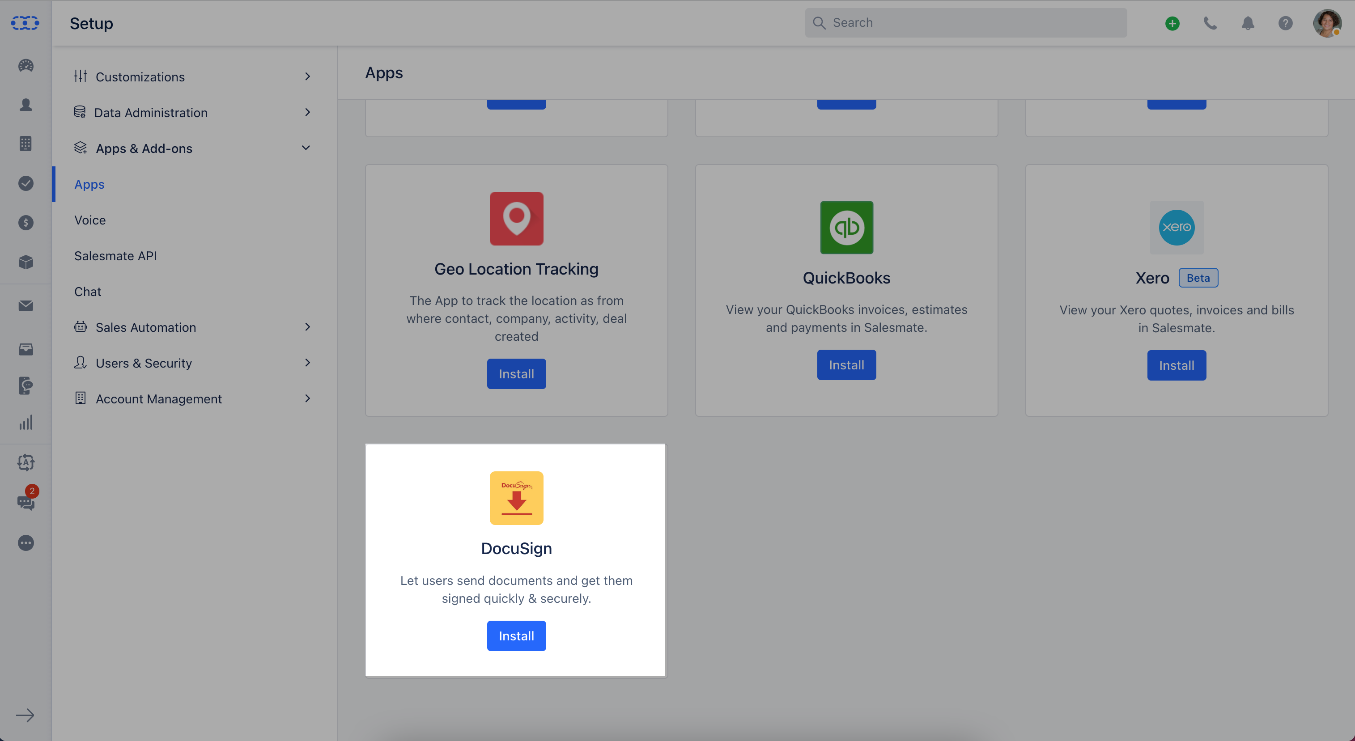Open Activities checkmark icon in the sidebar

26,183
